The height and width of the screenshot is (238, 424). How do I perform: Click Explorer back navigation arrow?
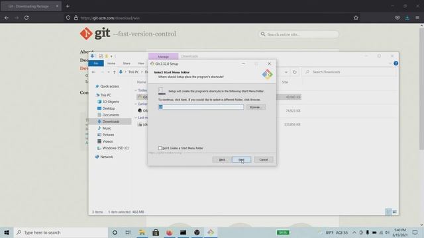pos(93,72)
